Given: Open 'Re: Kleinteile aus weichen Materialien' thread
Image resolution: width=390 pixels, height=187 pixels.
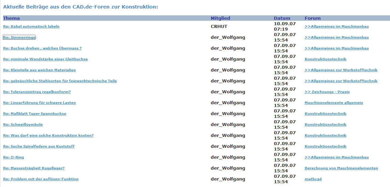Looking at the screenshot, I should point(39,70).
